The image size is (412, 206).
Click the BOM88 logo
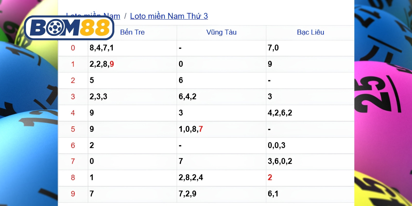(x=69, y=28)
